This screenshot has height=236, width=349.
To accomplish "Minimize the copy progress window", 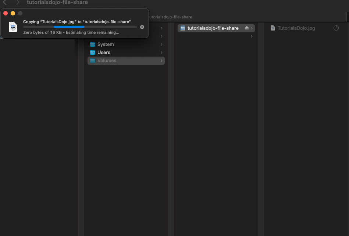I will (x=13, y=13).
